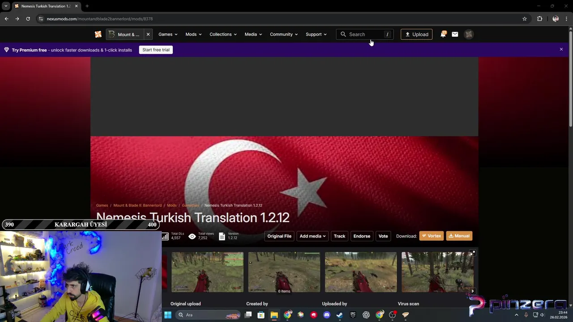Open Steam from the taskbar

click(x=340, y=315)
